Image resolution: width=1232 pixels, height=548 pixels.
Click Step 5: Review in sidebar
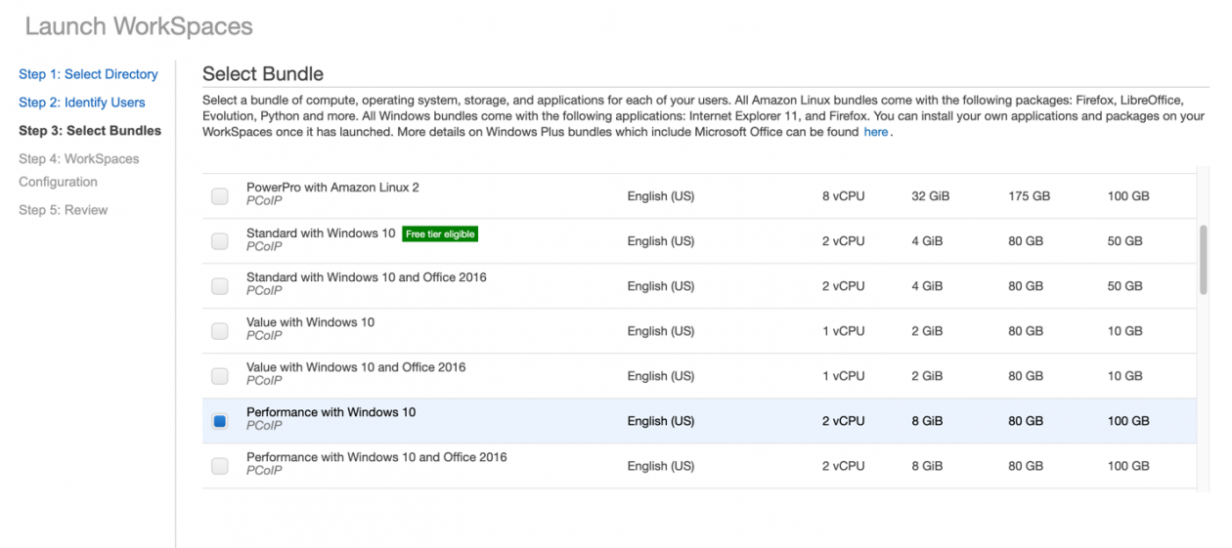point(63,210)
